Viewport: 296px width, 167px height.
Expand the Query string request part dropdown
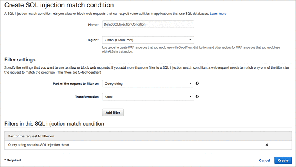pos(148,84)
